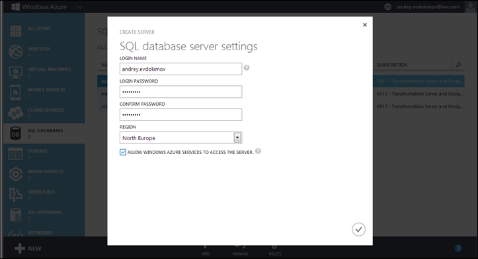Open the Service Bus sidebar icon
The height and width of the screenshot is (259, 478).
(x=16, y=194)
